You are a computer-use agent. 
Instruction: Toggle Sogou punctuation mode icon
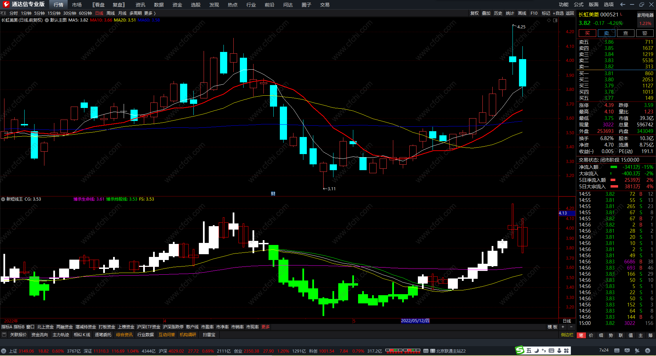tap(544, 351)
